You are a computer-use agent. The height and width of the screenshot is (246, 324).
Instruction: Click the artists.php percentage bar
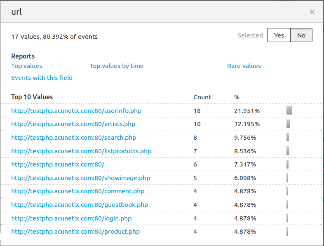pos(288,124)
